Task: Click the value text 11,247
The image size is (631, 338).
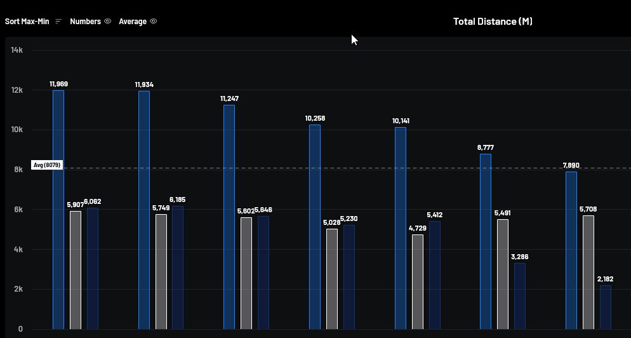Action: point(229,98)
